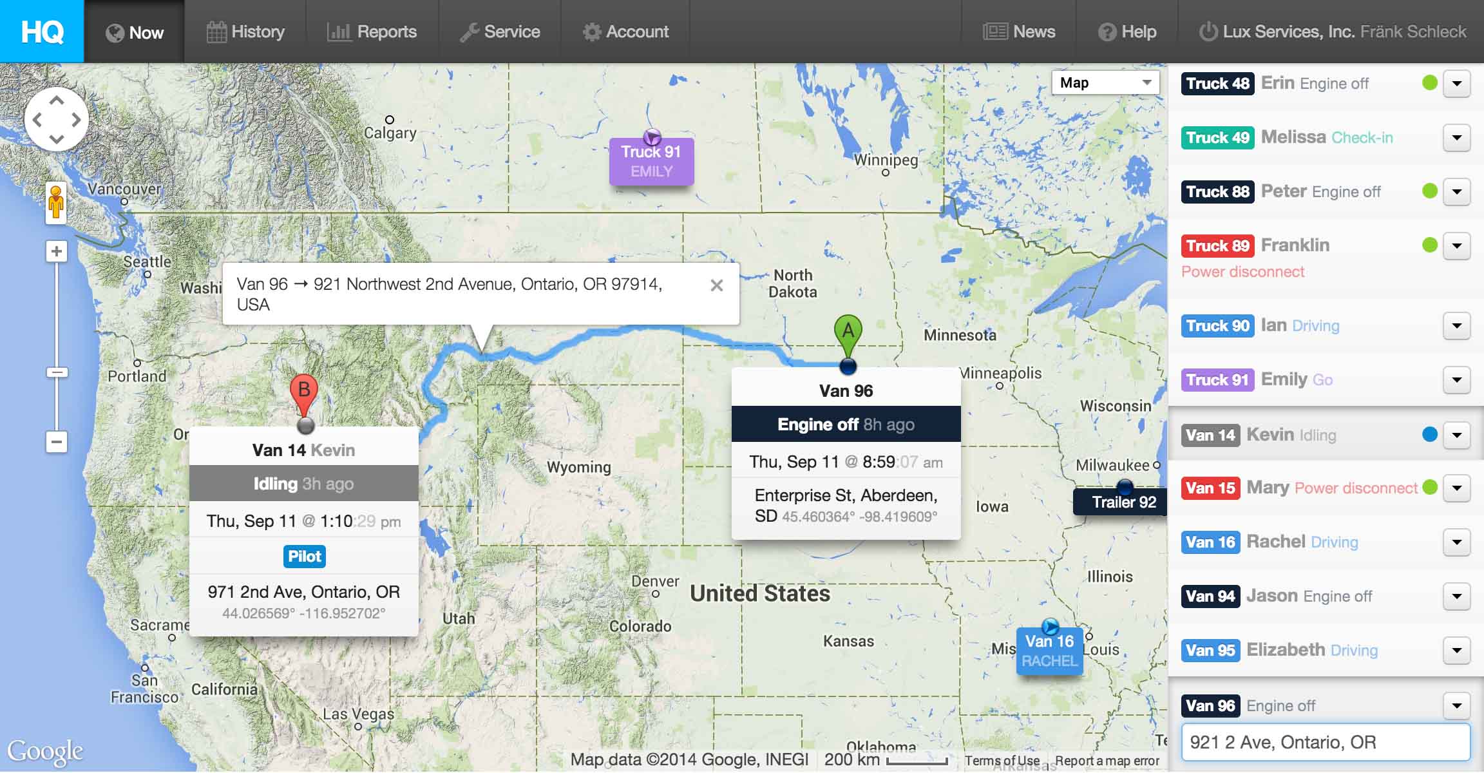The width and height of the screenshot is (1484, 773).
Task: Toggle Truck 89 Franklin's status indicator
Action: (x=1431, y=245)
